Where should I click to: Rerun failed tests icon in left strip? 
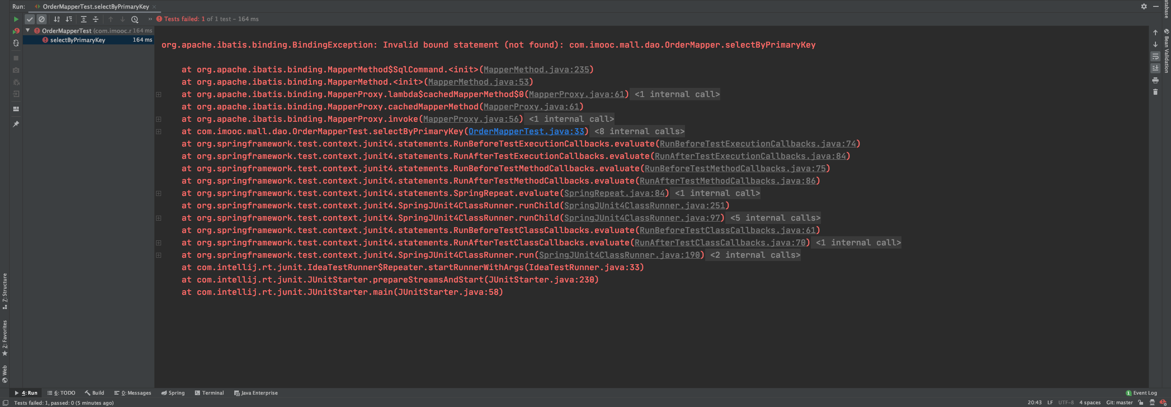point(16,31)
